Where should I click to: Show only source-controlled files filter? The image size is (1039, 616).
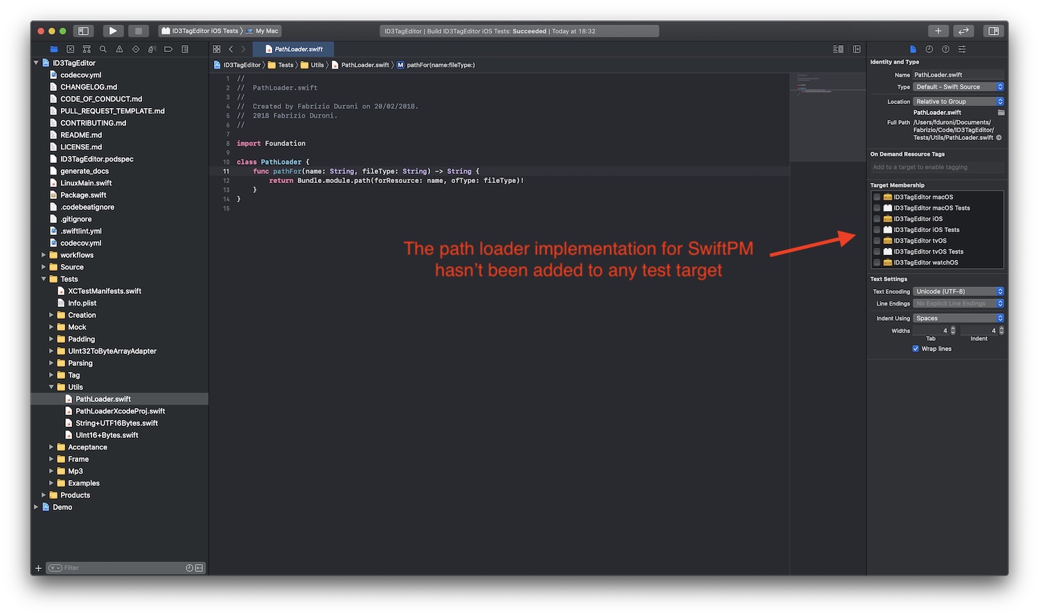[x=199, y=568]
